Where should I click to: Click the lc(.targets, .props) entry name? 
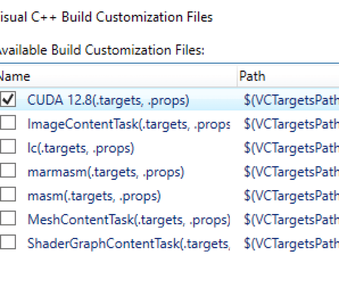[x=81, y=148]
